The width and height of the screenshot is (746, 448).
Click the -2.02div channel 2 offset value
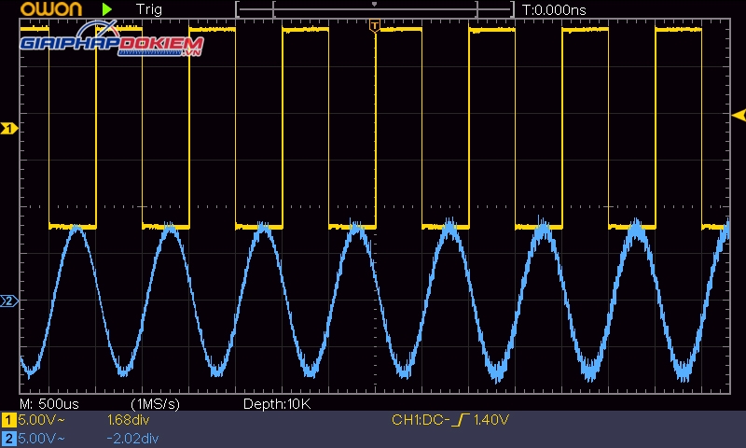click(132, 439)
